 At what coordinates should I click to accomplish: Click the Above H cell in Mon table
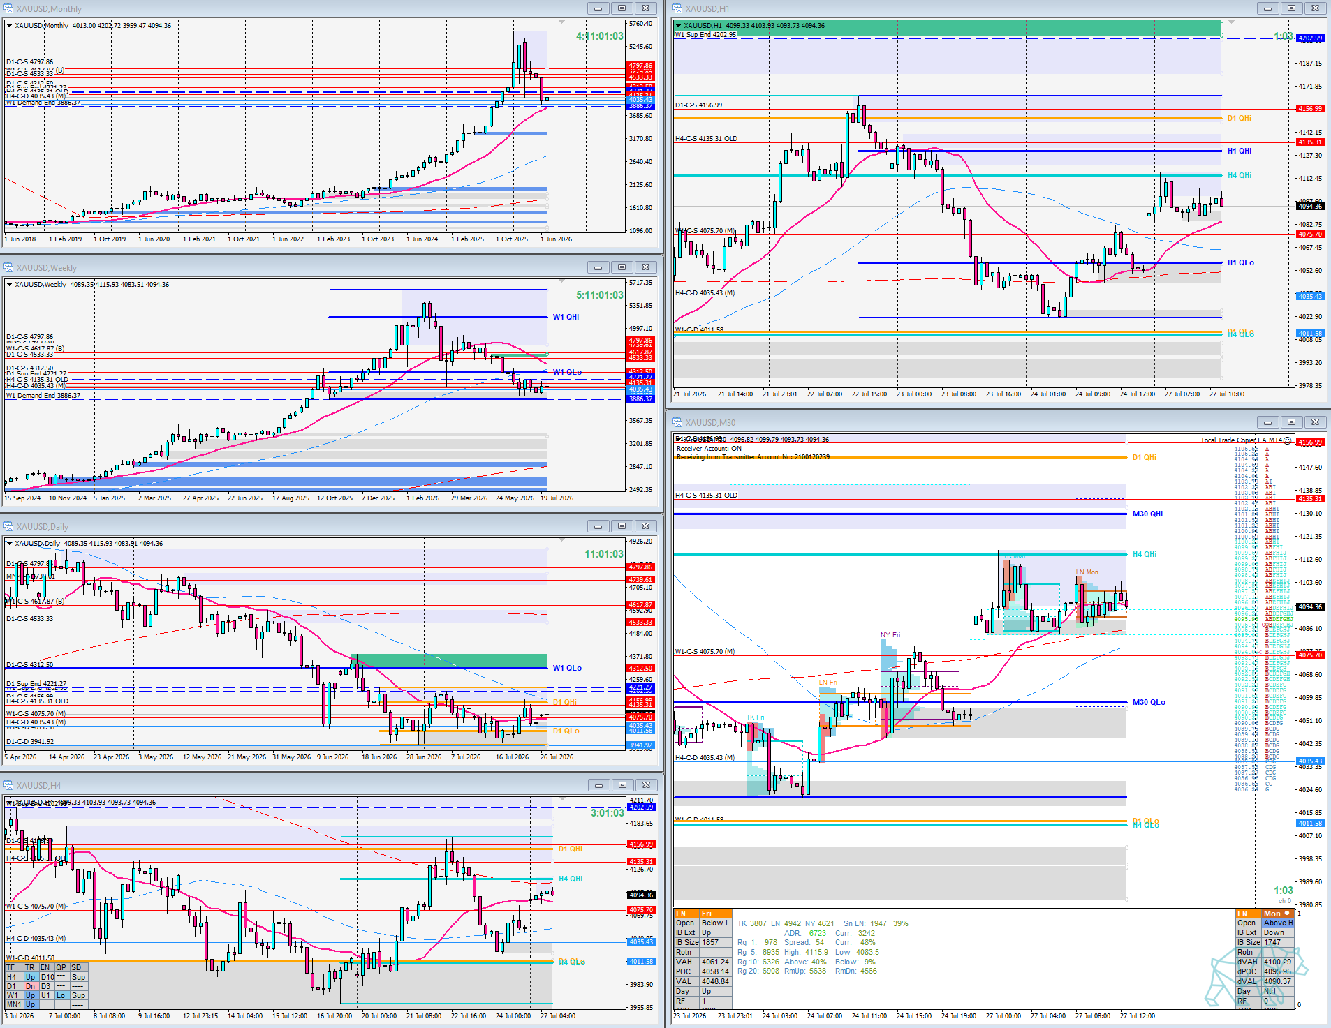[x=1278, y=923]
